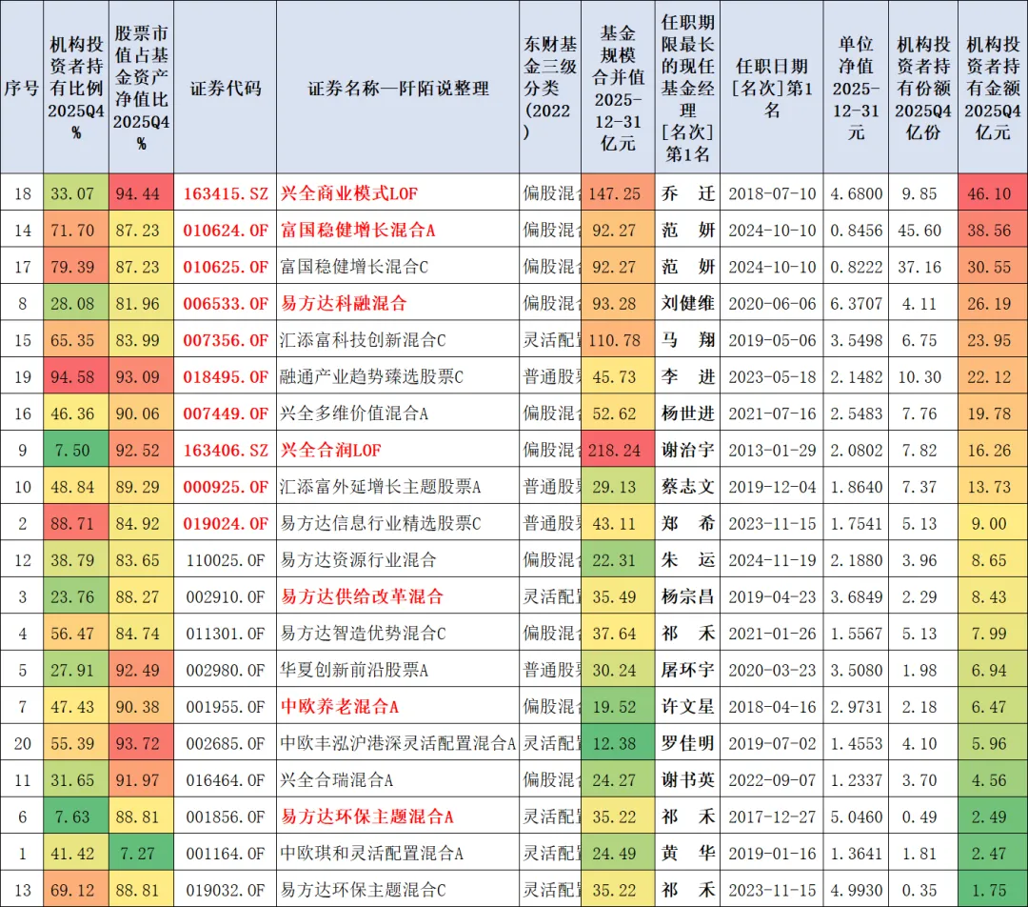Screen dimensions: 1028x907
Task: Select cell 163415.SZ
Action: [226, 193]
